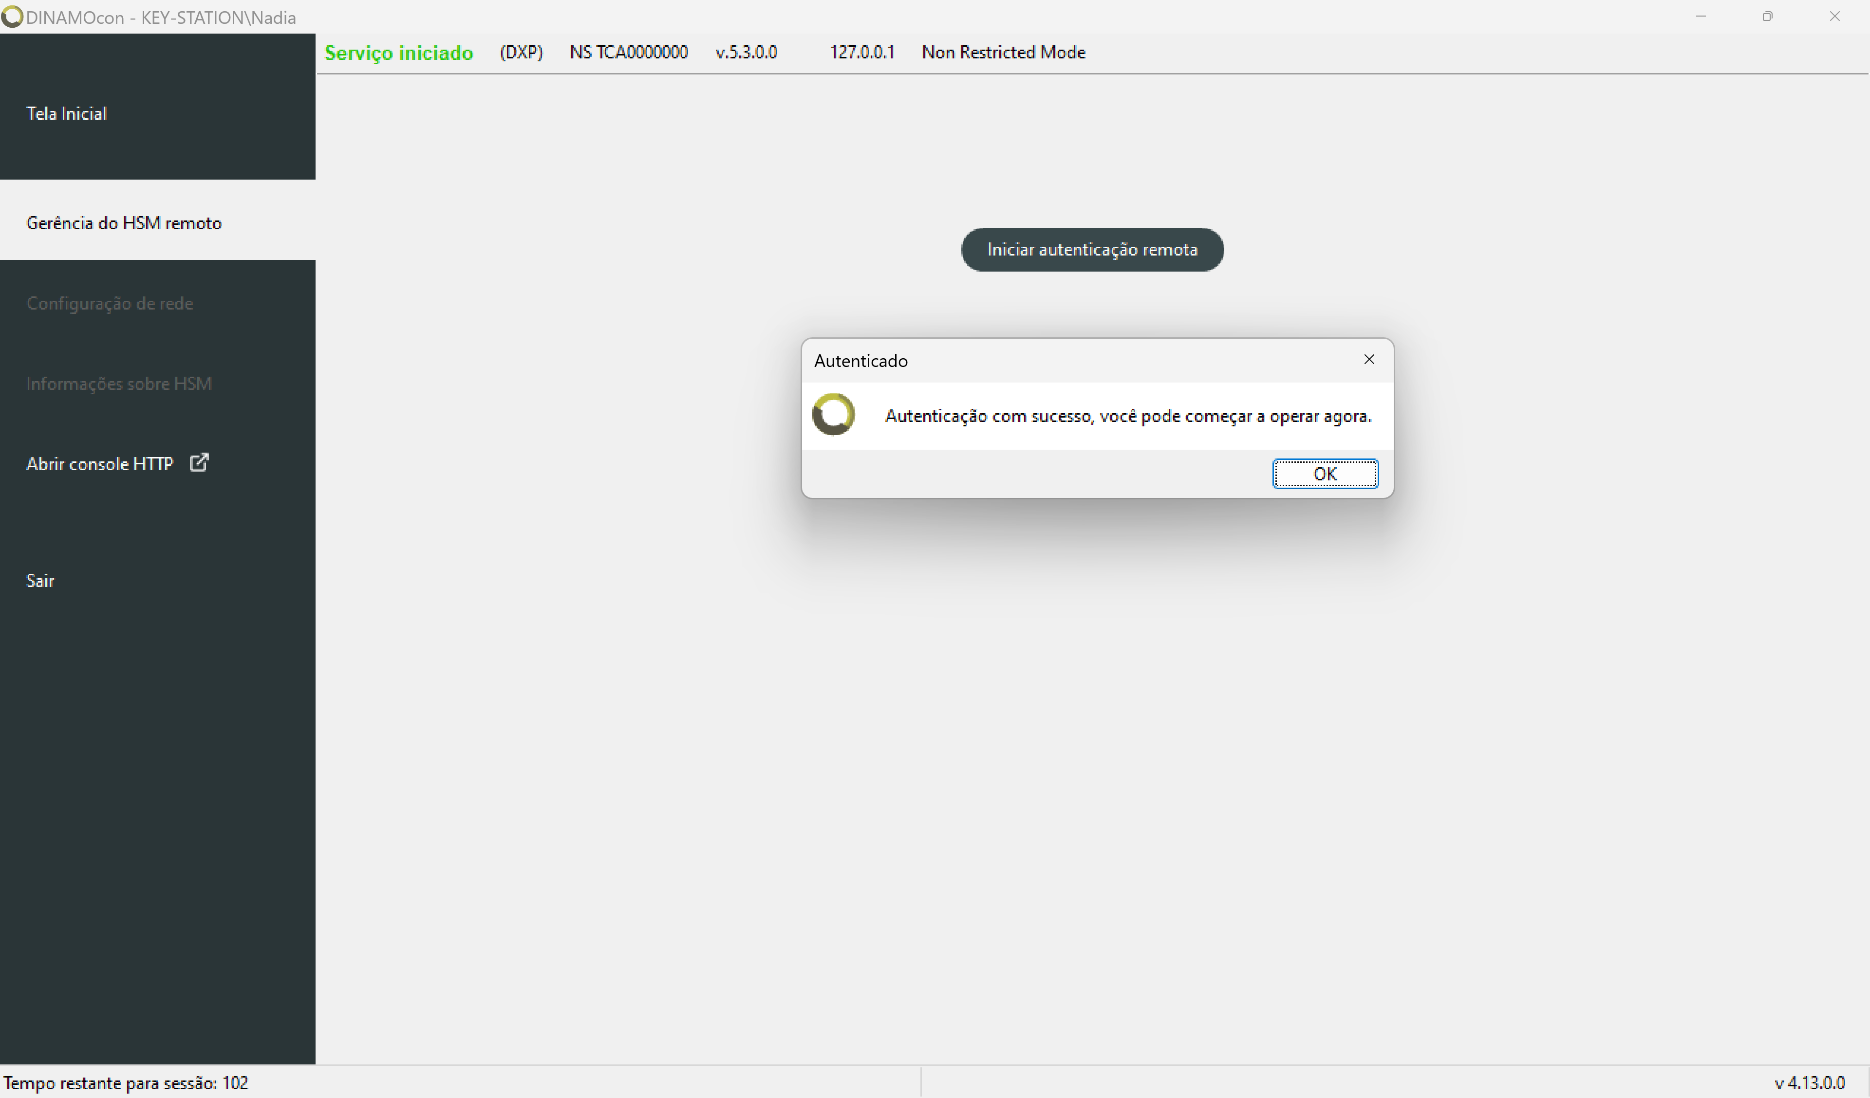Click the NS TCA0000000 serial label
Screen dimensions: 1870x1098
tap(629, 53)
